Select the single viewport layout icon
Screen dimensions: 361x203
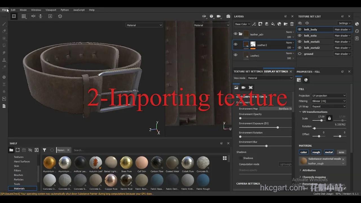[x=14, y=16]
